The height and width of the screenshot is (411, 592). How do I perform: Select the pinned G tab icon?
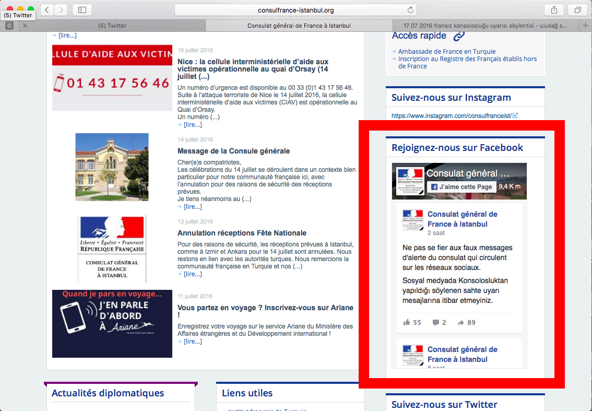(9, 26)
